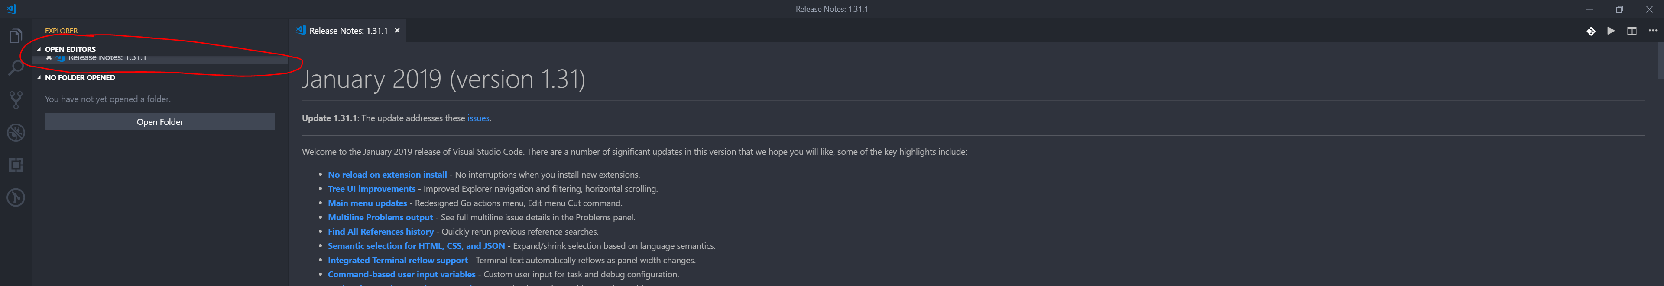Open More Actions with the ellipsis icon
The width and height of the screenshot is (1664, 286).
click(1653, 30)
